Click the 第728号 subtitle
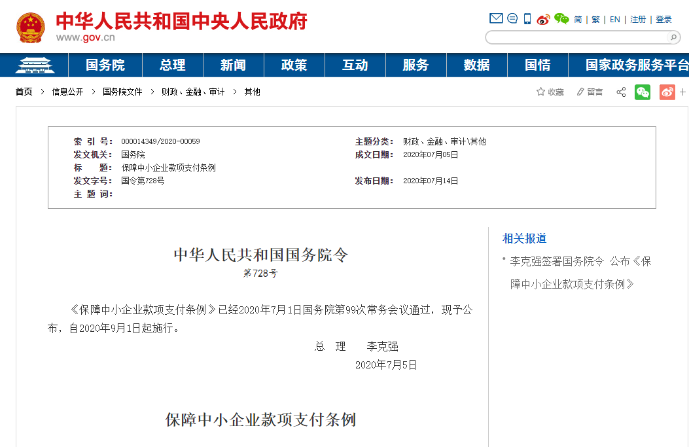This screenshot has width=689, height=447. point(260,273)
